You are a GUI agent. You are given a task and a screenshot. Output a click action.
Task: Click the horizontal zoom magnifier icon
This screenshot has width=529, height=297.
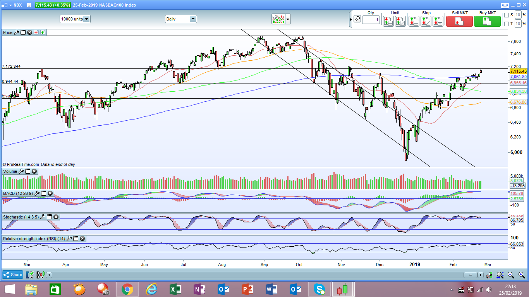500,275
